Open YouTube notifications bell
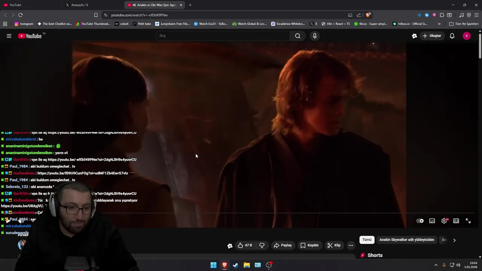 [x=452, y=36]
